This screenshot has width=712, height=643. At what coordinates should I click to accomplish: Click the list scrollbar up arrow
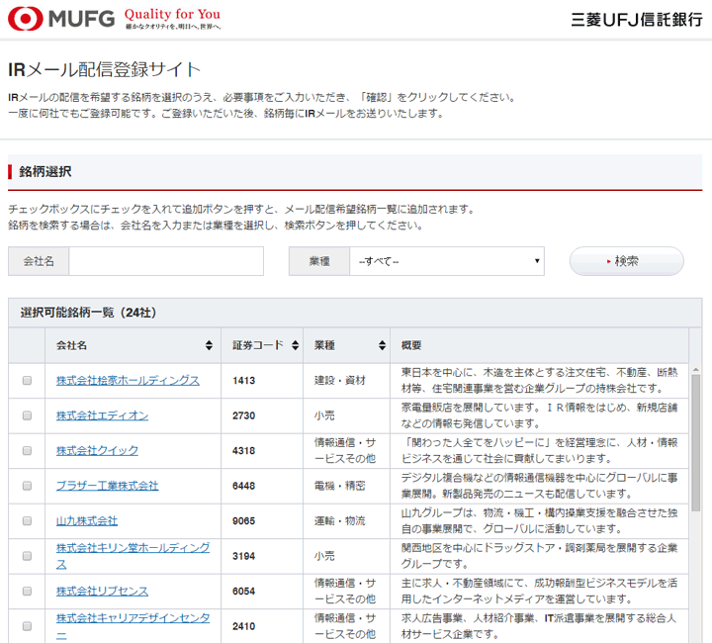point(695,370)
